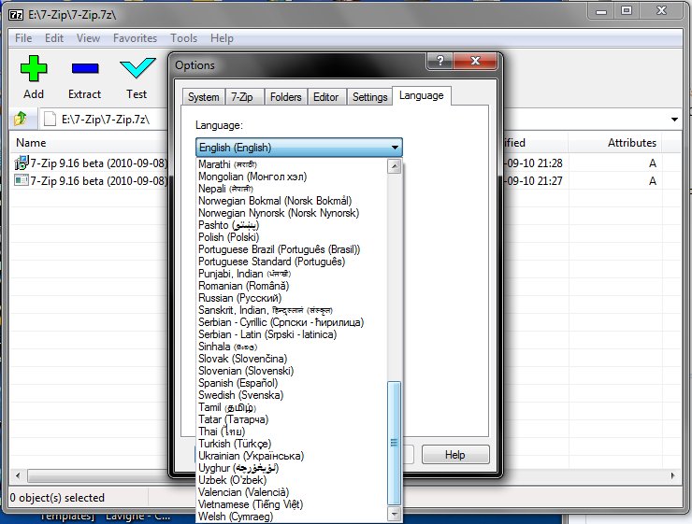Select Tamil in the language list
692x524 pixels.
291,407
